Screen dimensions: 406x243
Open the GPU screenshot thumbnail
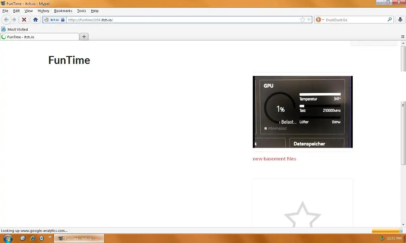point(303,112)
